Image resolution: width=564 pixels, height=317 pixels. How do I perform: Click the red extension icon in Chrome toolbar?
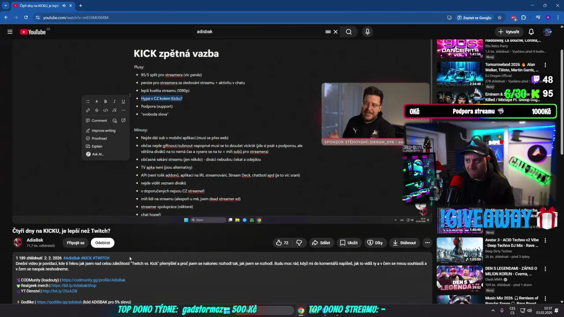(x=514, y=18)
